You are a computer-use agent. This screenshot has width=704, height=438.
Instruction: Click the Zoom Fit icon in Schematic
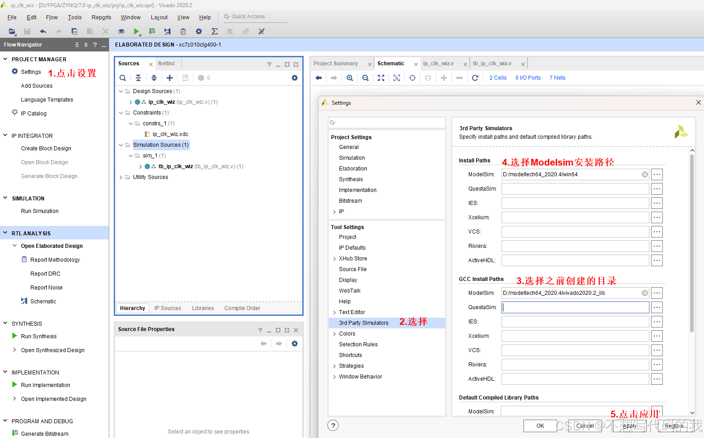point(381,78)
